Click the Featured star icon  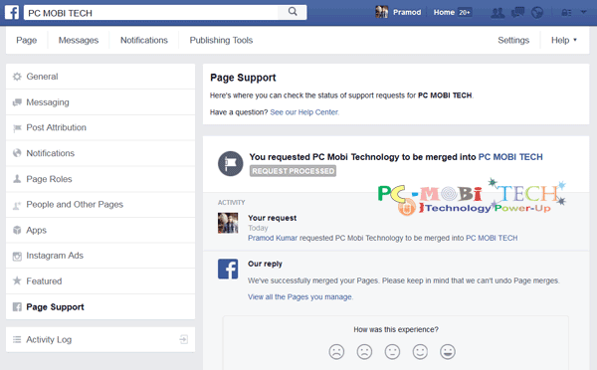pos(17,280)
